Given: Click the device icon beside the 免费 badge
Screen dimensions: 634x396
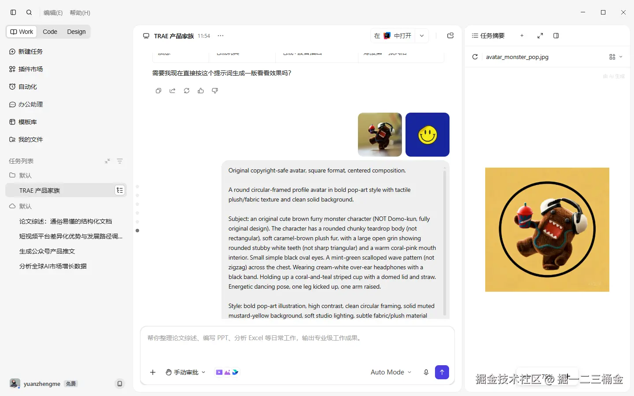Looking at the screenshot, I should (119, 384).
